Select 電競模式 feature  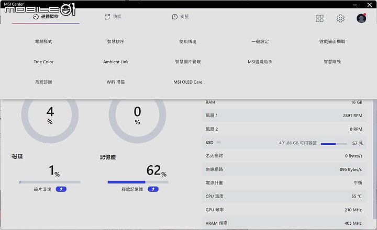43,41
